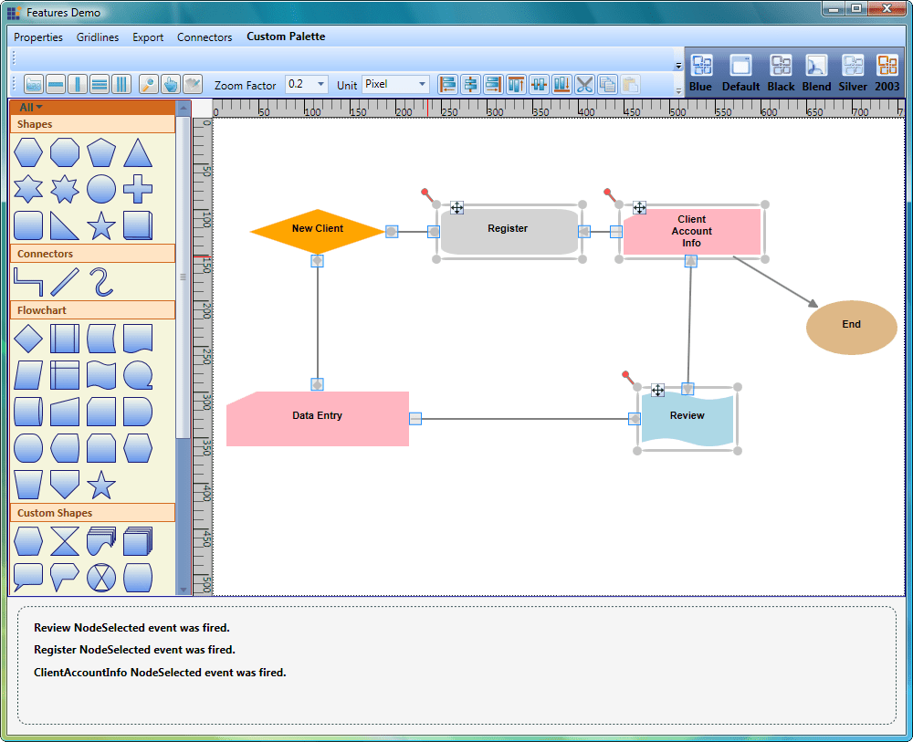913x742 pixels.
Task: Select the triangle shape in Shapes palette
Action: pyautogui.click(x=137, y=152)
